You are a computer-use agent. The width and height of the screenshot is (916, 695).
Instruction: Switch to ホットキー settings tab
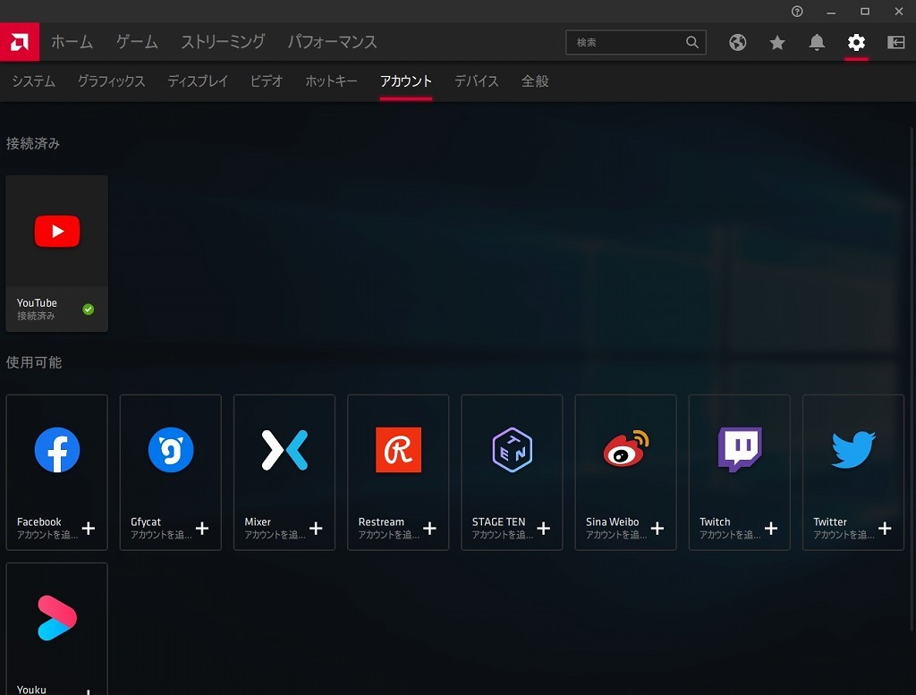coord(331,81)
